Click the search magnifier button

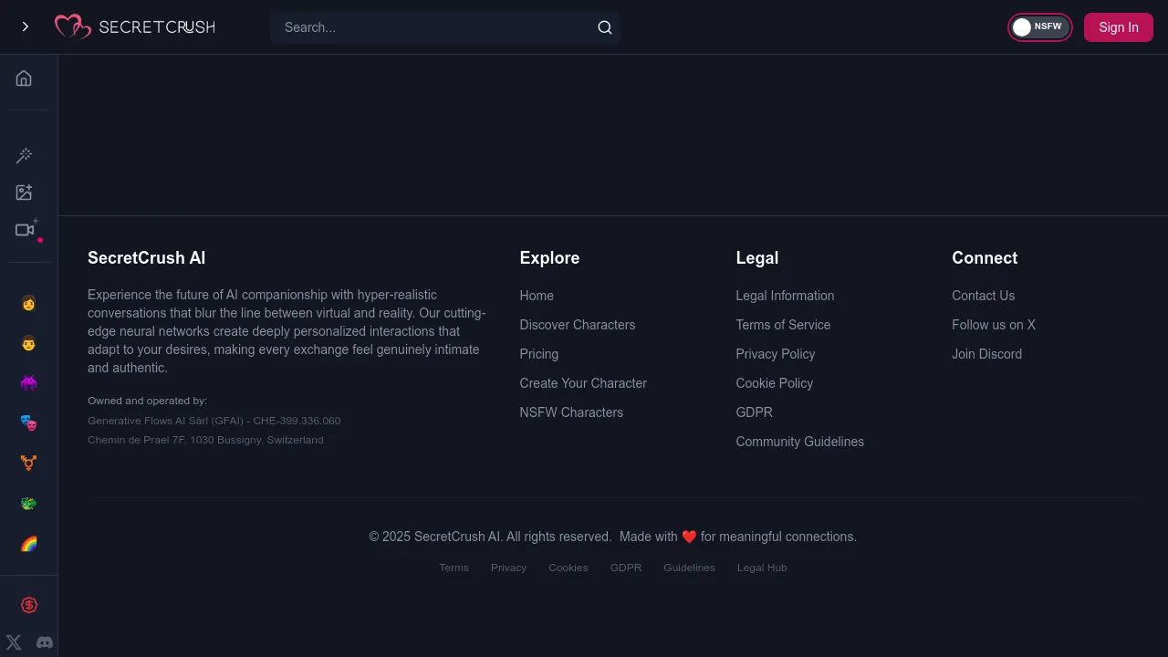604,27
